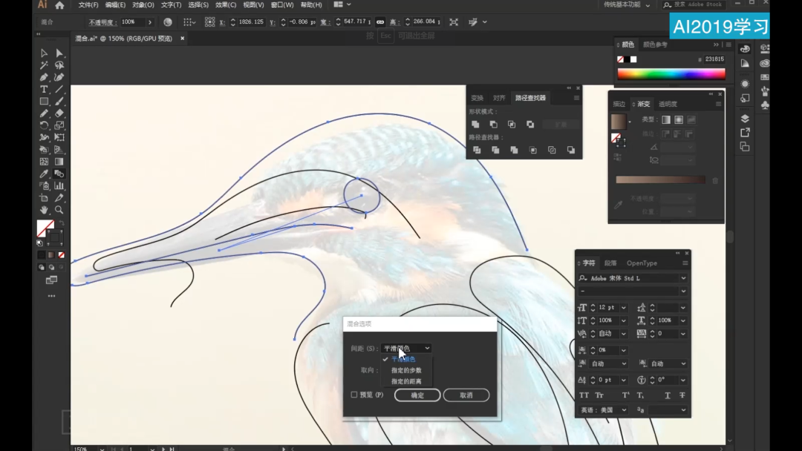802x451 pixels.
Task: Pick the Paintbrush tool
Action: tap(59, 101)
